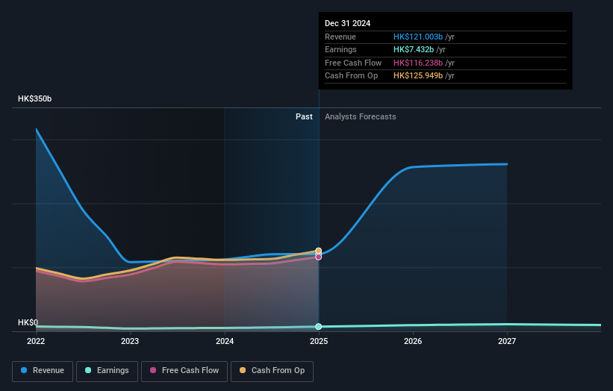
Task: Click the HK$121.003b revenue value
Action: 418,37
